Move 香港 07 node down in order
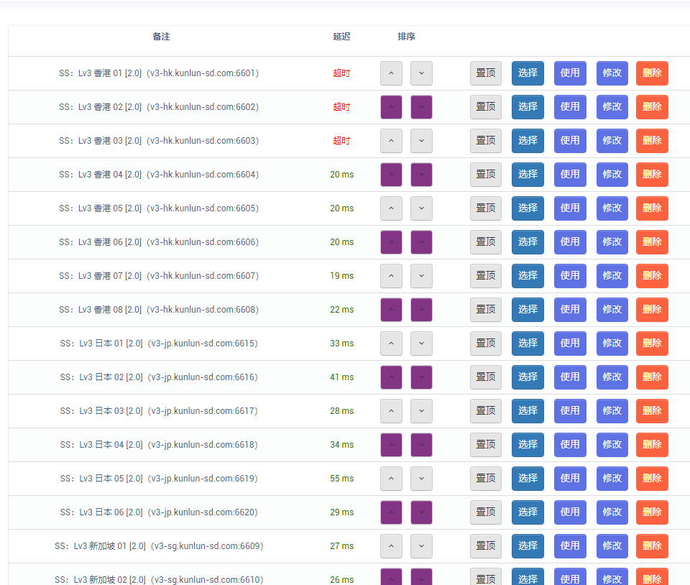This screenshot has height=585, width=690. (x=421, y=276)
